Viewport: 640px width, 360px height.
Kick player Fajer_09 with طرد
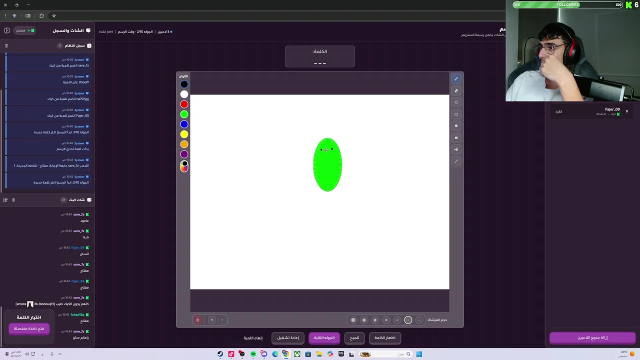pos(558,111)
